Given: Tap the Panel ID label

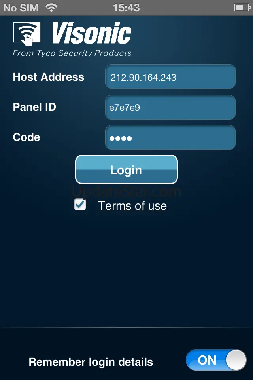Looking at the screenshot, I should pos(34,107).
